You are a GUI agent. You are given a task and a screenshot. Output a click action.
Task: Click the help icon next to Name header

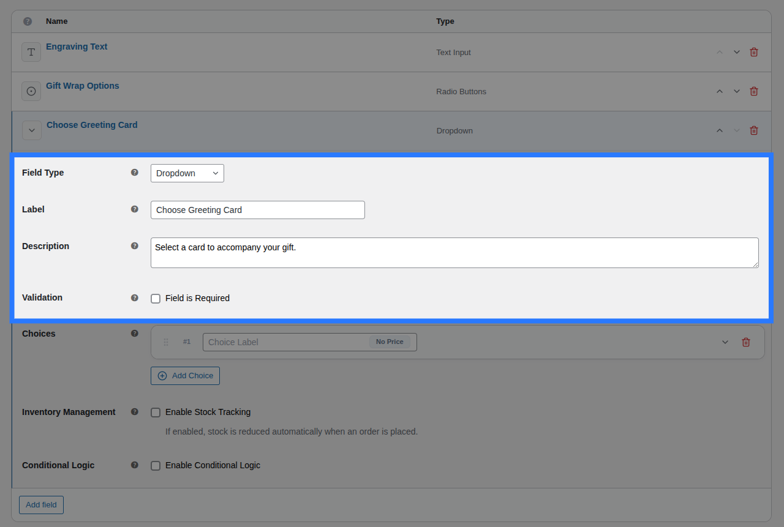coord(28,21)
